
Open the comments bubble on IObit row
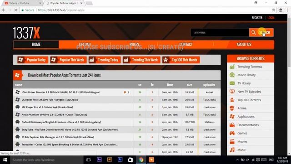(126, 92)
